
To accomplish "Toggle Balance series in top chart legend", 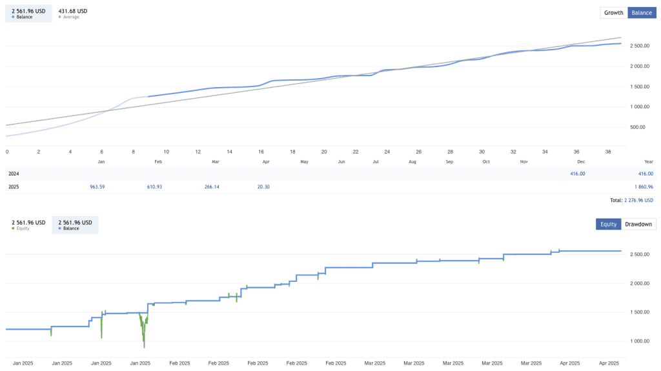I will [x=28, y=13].
